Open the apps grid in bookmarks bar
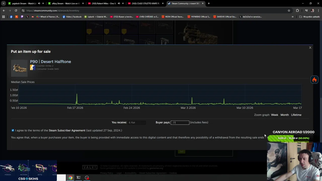Screen dimensions: 322x181 4,17
